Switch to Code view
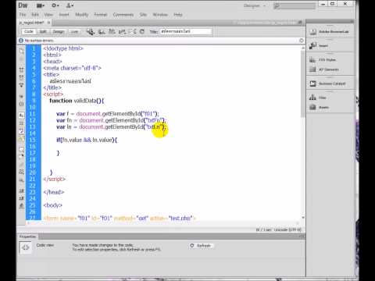The image size is (375, 281). click(x=28, y=31)
